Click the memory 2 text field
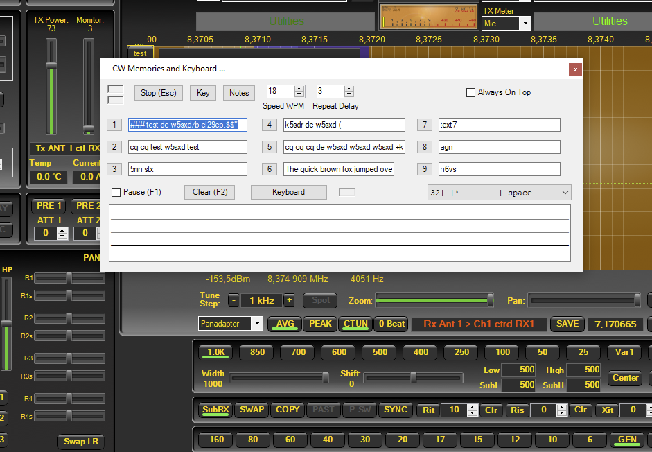This screenshot has height=452, width=652. (x=187, y=147)
